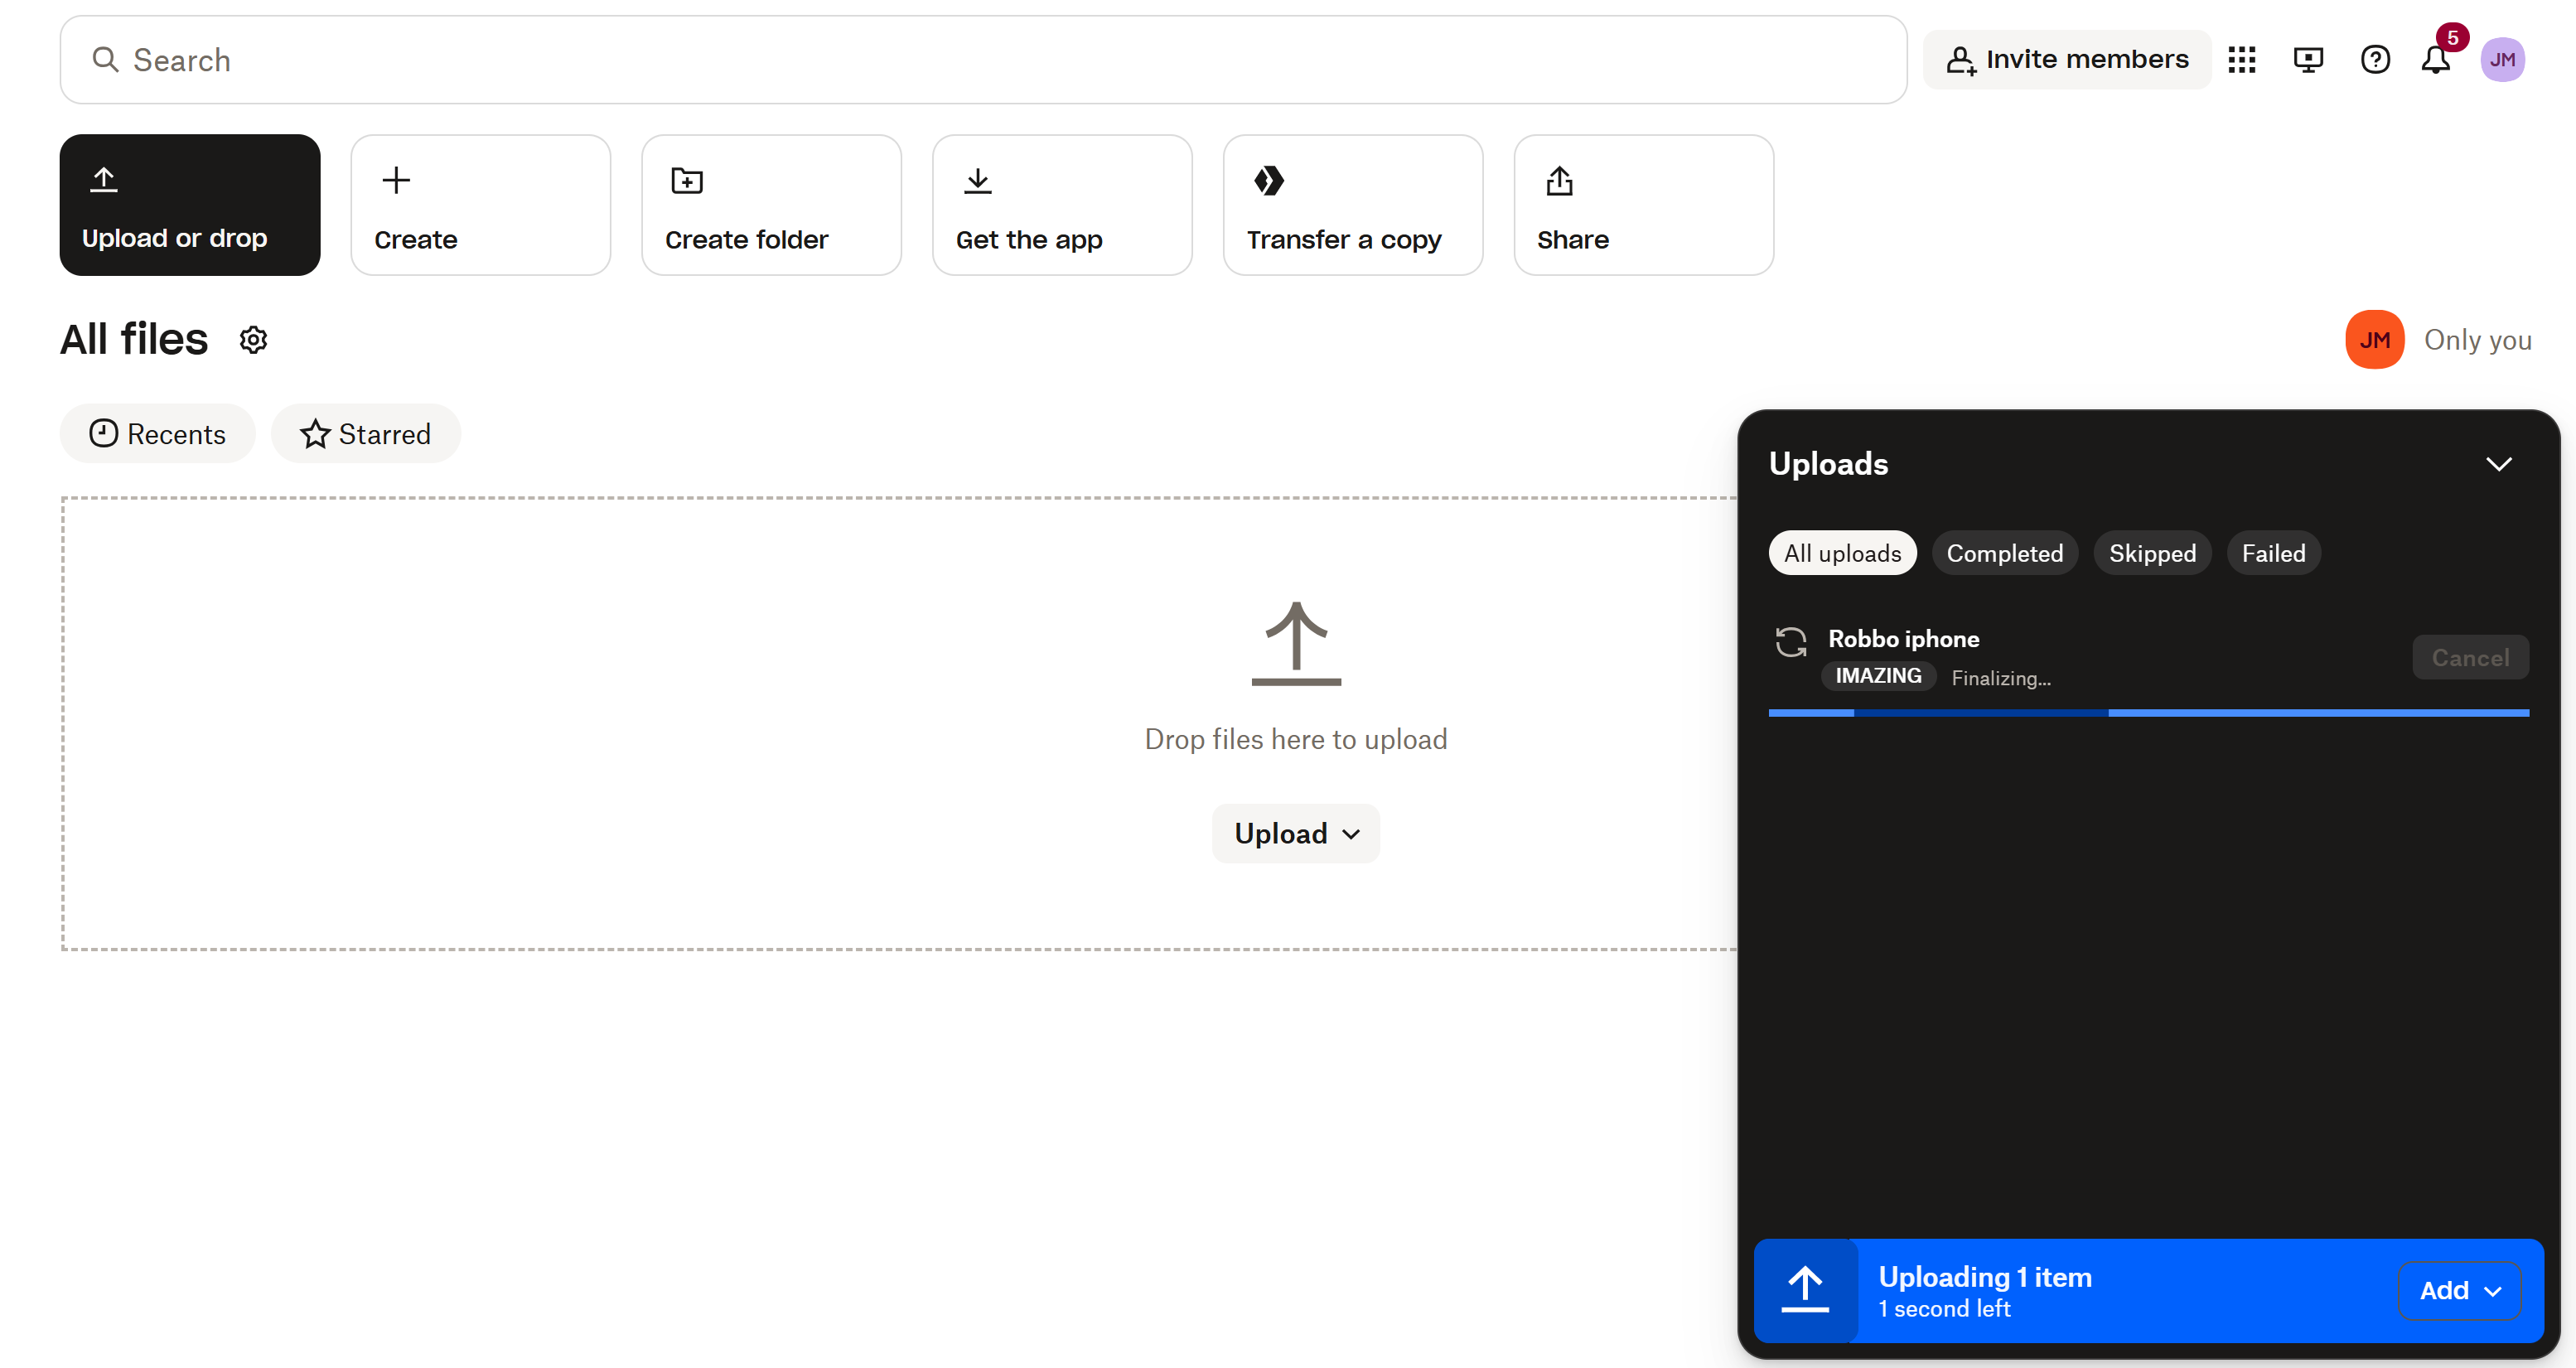This screenshot has width=2576, height=1368.
Task: Toggle the Starred filter chip
Action: point(365,434)
